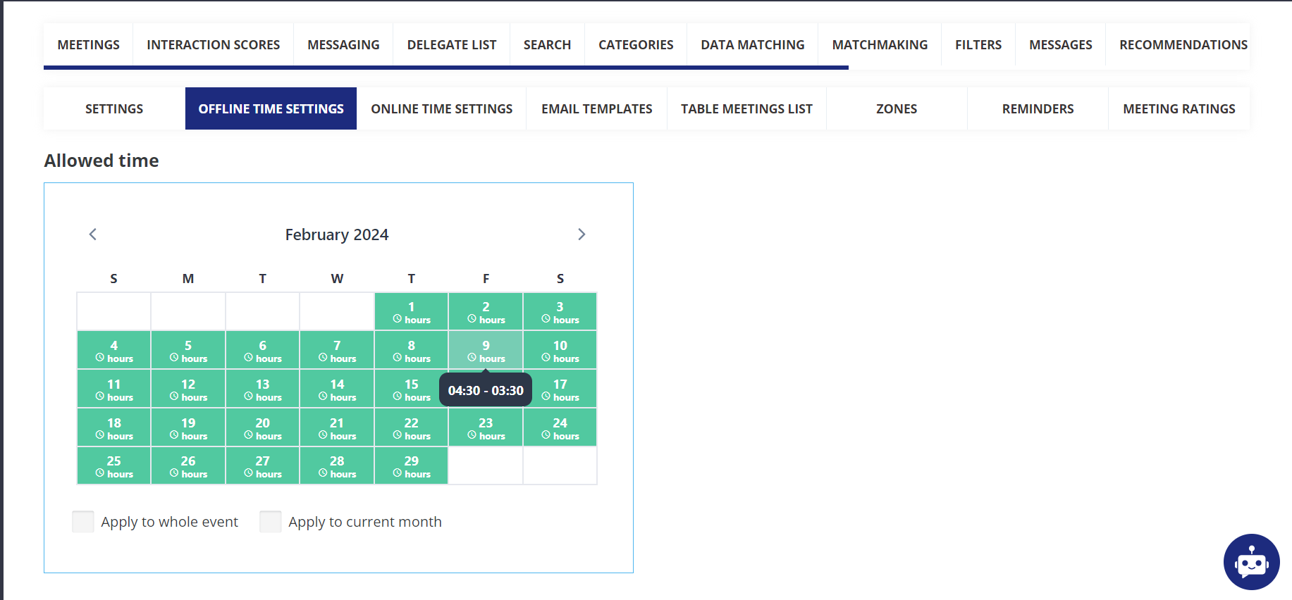Click the clock icon on February 14
1292x600 pixels.
(x=323, y=396)
